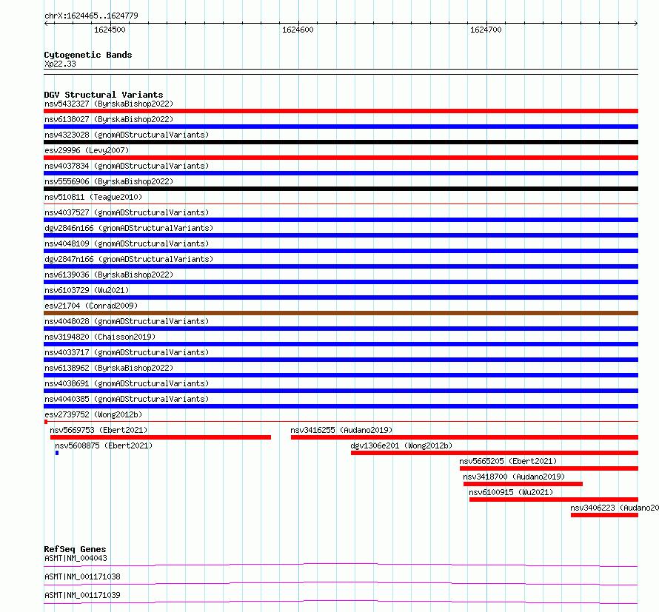Click the brown bar under esv21704
Viewport: 659px width, 612px height.
tap(341, 313)
